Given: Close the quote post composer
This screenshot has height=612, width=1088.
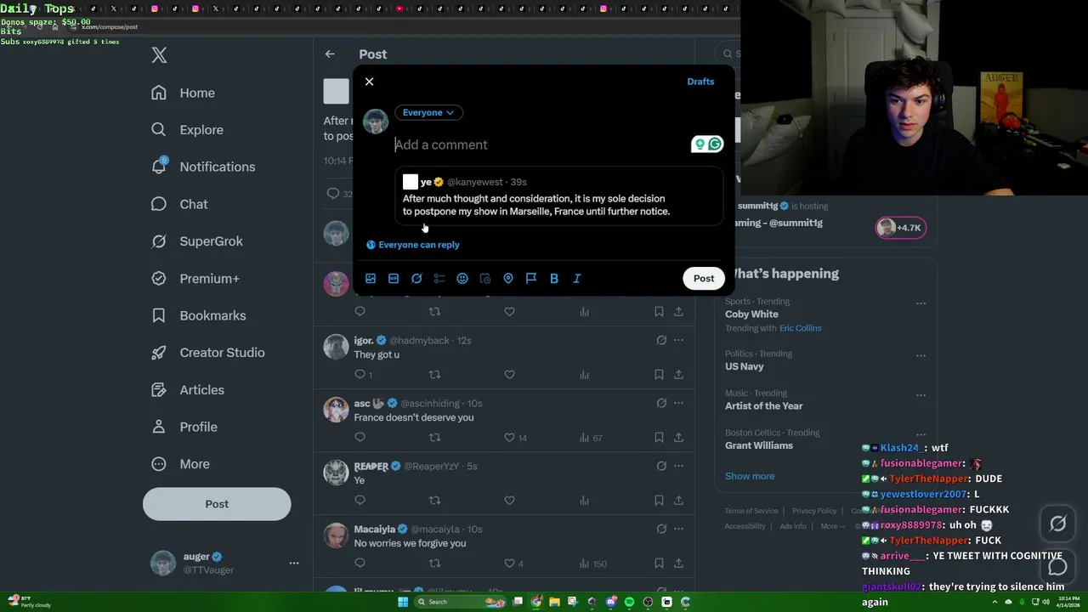Looking at the screenshot, I should [369, 82].
